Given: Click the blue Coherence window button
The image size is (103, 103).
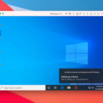Looking at the screenshot, I should [x=3, y=13].
